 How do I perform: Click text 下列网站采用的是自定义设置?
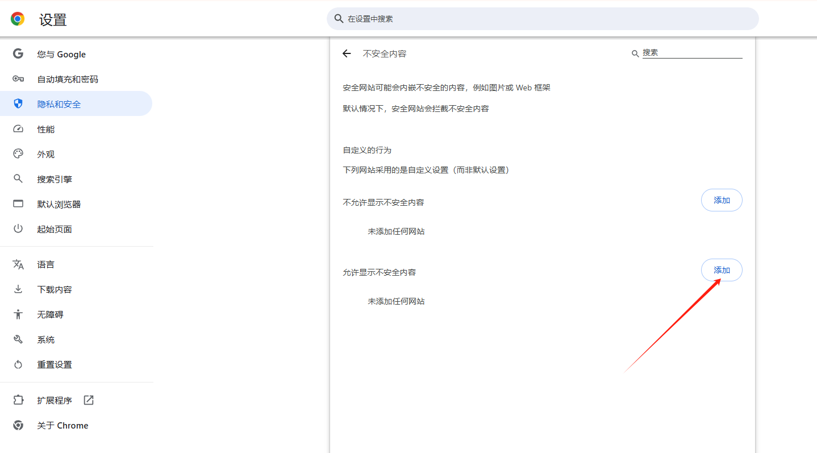(426, 170)
